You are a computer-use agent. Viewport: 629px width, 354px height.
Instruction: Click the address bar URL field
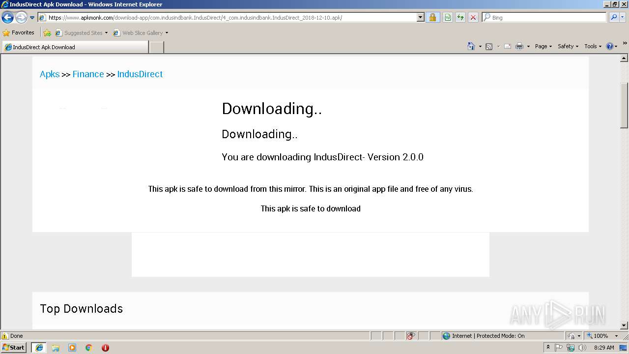click(228, 17)
